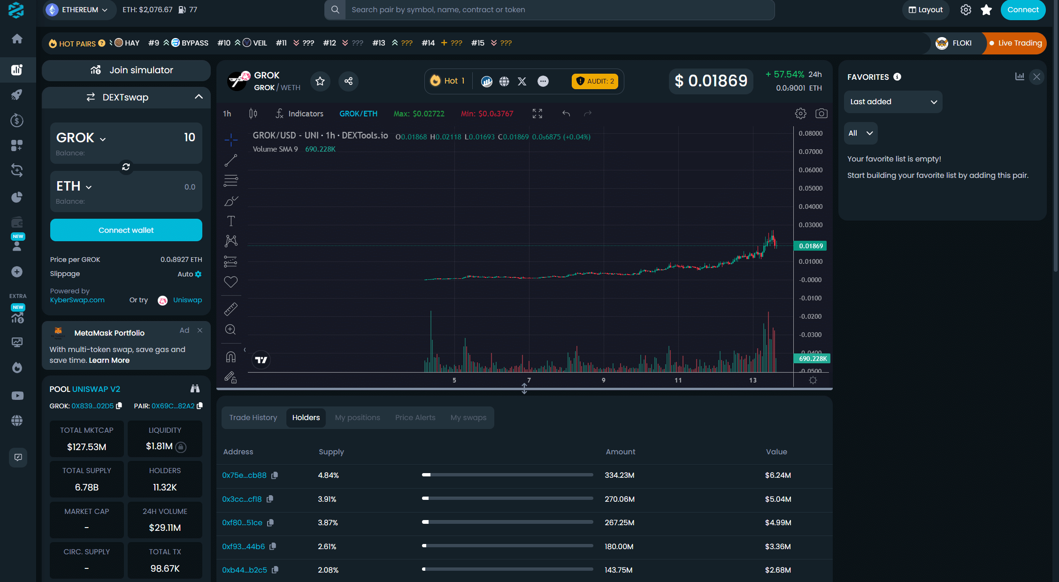Toggle lock all drawing tools

(x=231, y=377)
